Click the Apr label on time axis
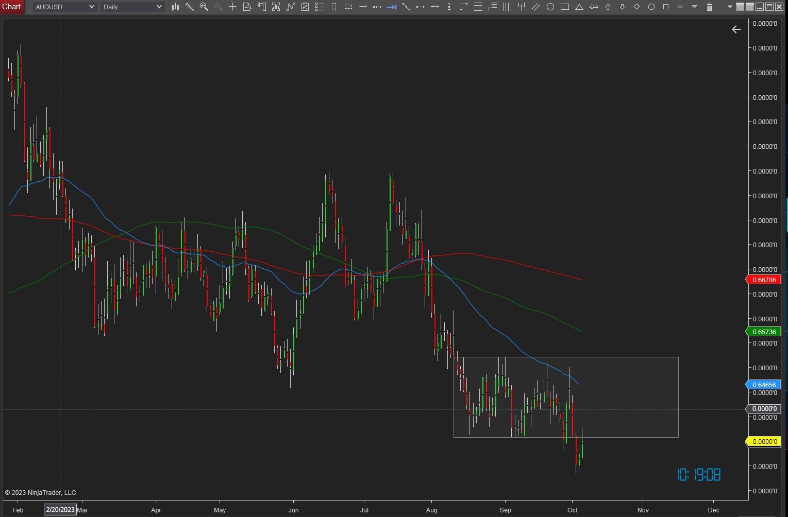The width and height of the screenshot is (788, 517). pos(156,510)
